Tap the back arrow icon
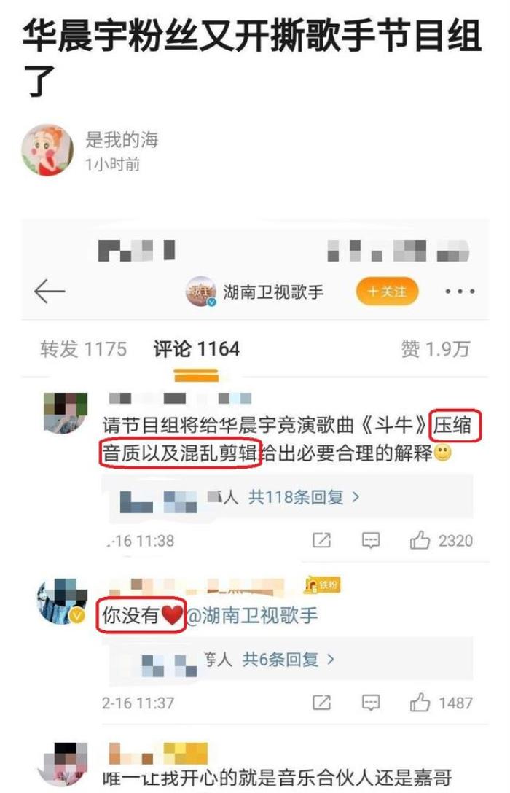Screen dimensions: 510x793 pos(49,292)
